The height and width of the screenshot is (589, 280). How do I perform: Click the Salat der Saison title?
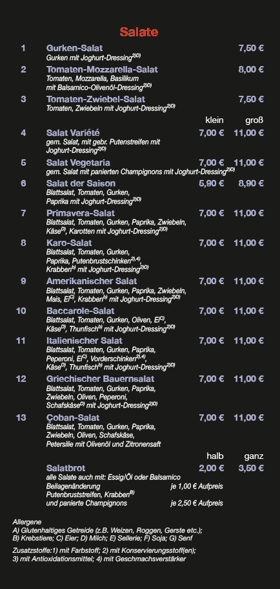tap(81, 183)
